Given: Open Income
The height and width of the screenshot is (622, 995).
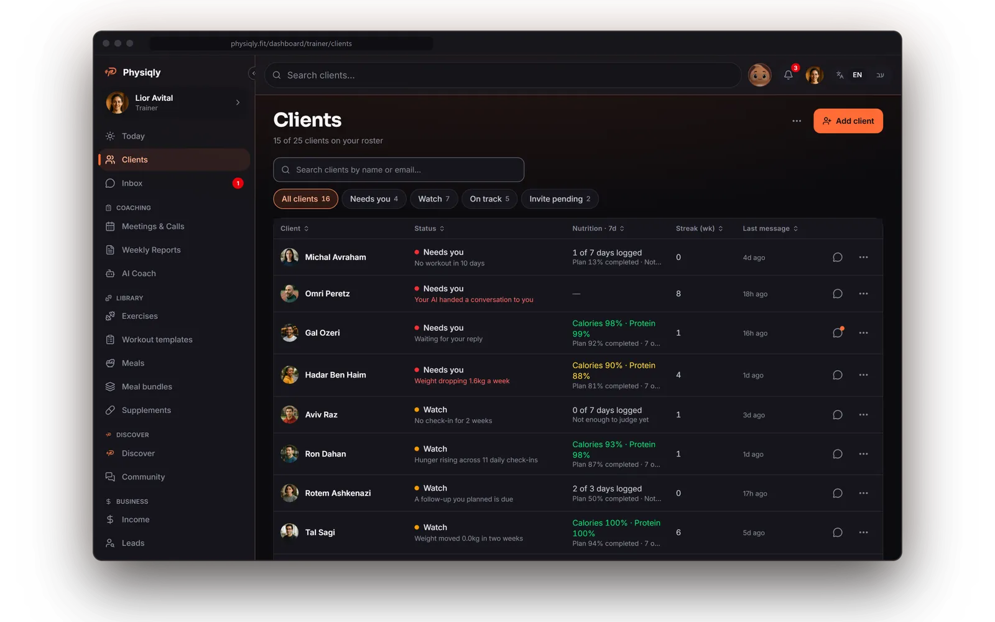Looking at the screenshot, I should (174, 519).
